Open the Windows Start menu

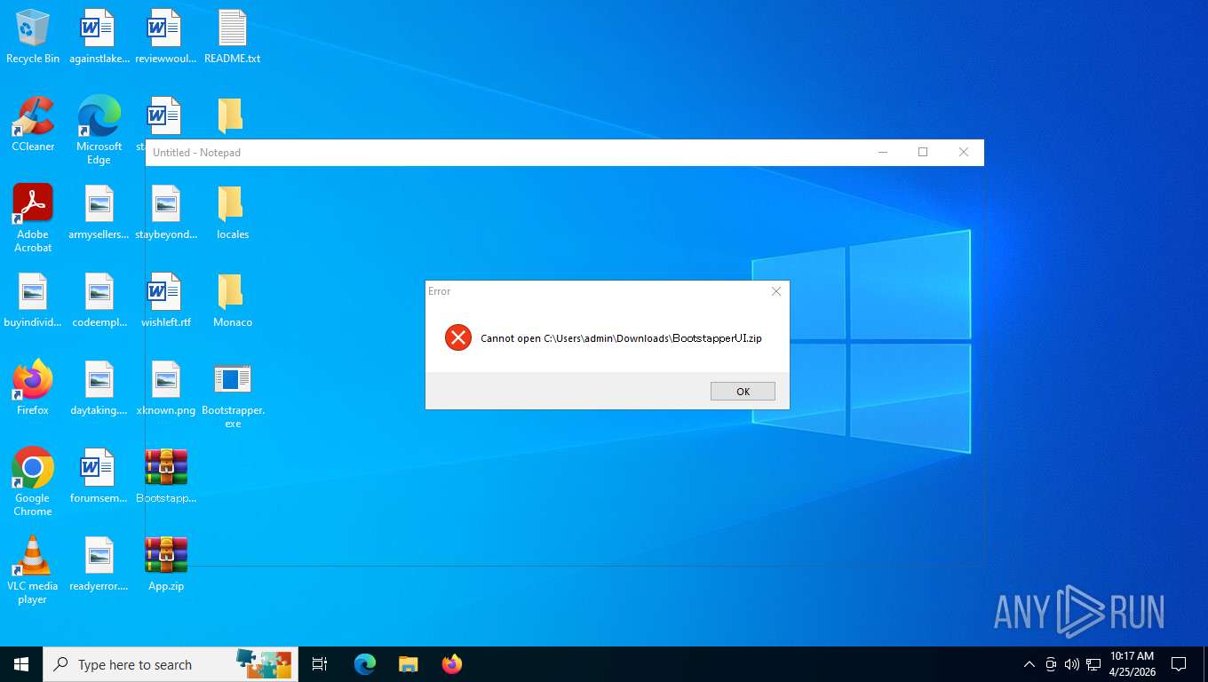(x=21, y=664)
